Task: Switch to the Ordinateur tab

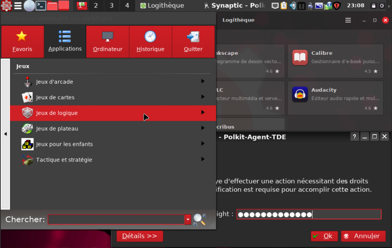Action: coord(107,42)
